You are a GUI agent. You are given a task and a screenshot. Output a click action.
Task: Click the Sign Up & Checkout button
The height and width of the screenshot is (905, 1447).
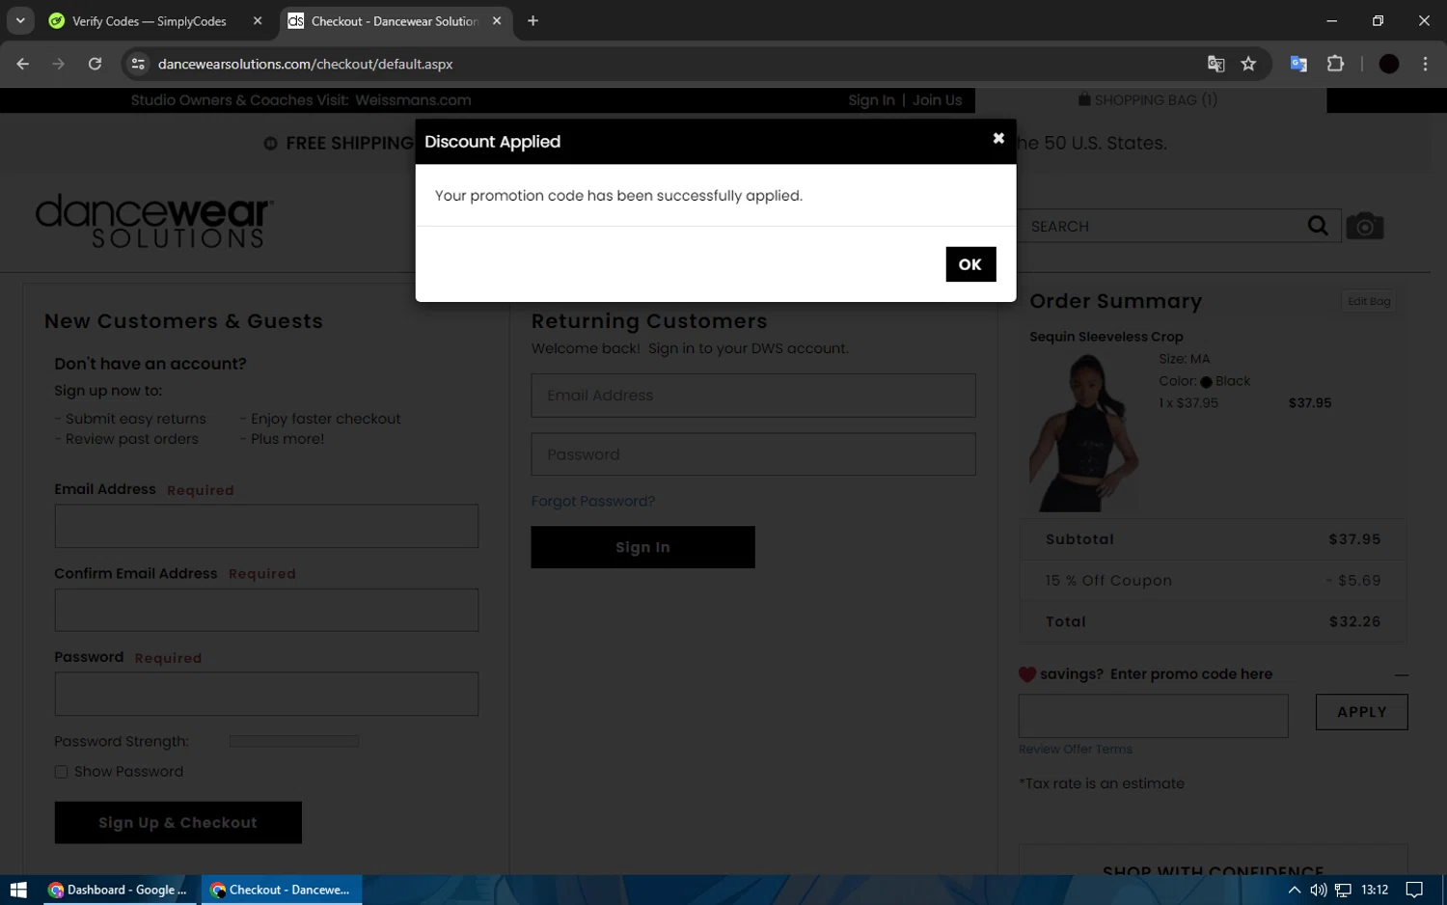pyautogui.click(x=177, y=823)
